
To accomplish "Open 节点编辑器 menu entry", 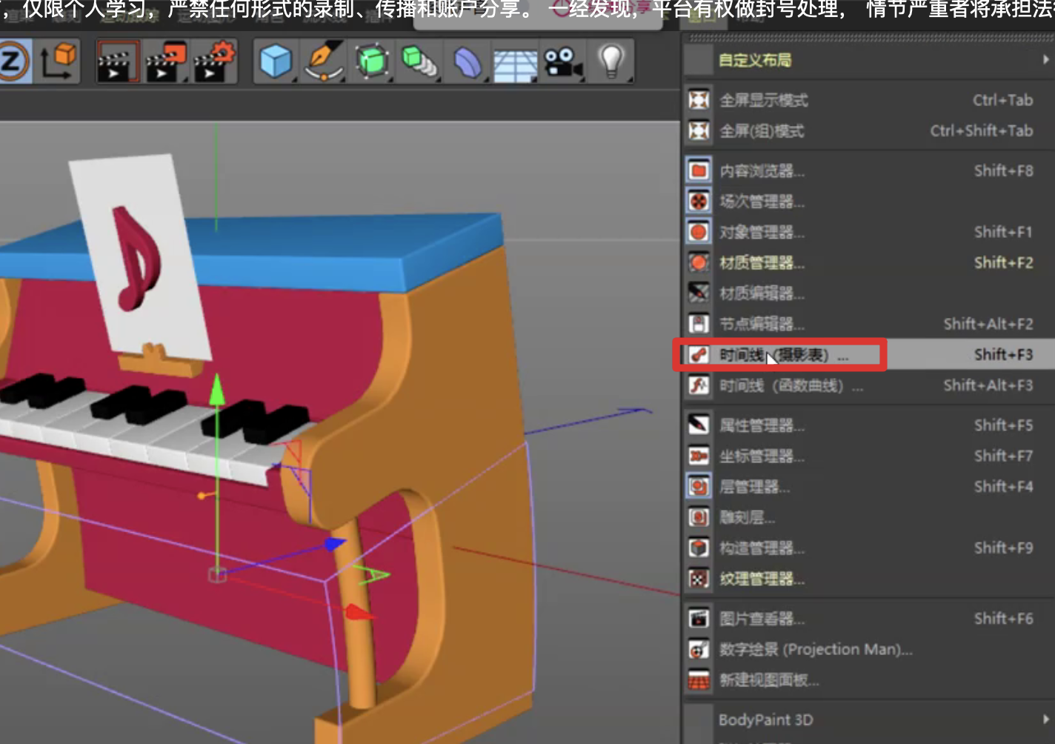I will pos(868,325).
